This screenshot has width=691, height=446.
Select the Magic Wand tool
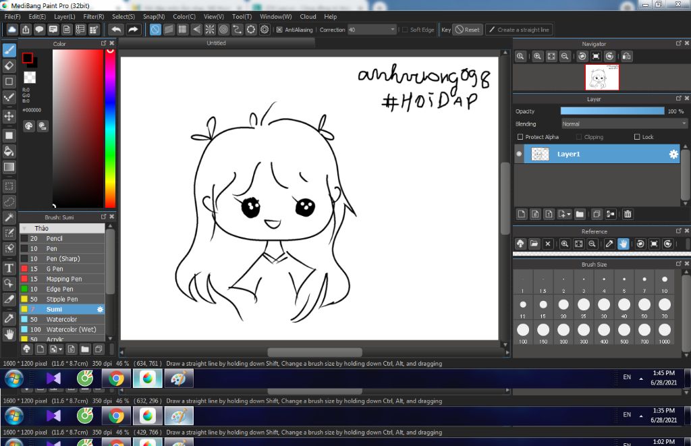9,217
